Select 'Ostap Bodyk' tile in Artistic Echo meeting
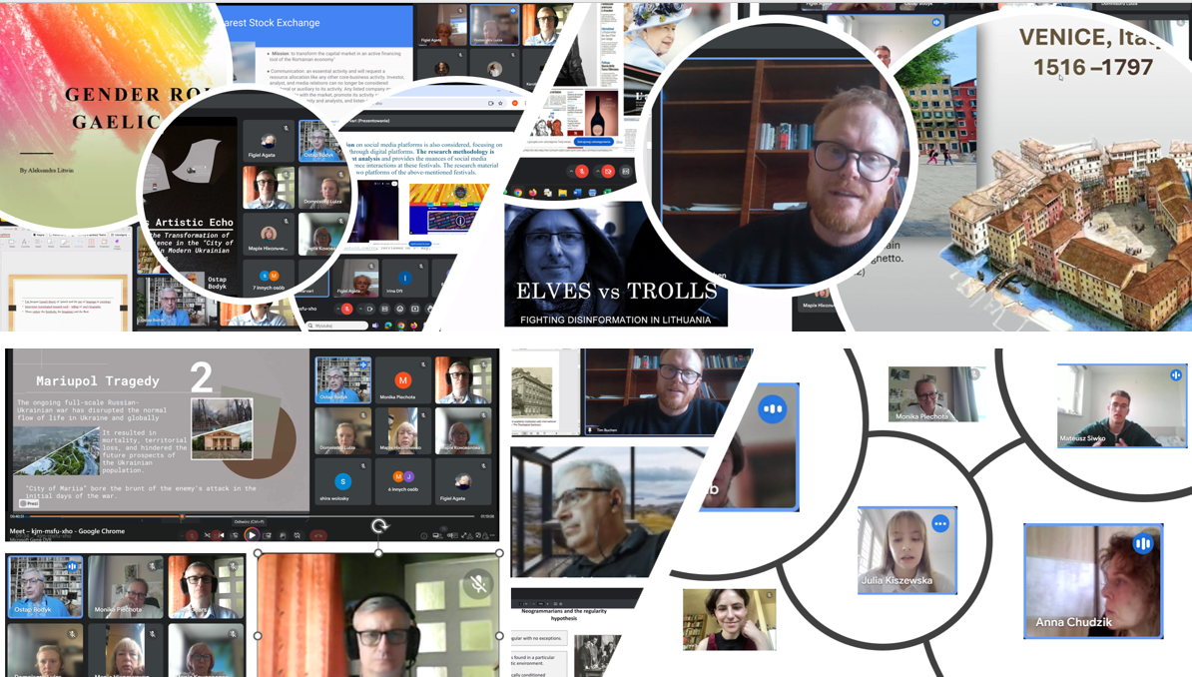Image resolution: width=1192 pixels, height=677 pixels. point(320,141)
